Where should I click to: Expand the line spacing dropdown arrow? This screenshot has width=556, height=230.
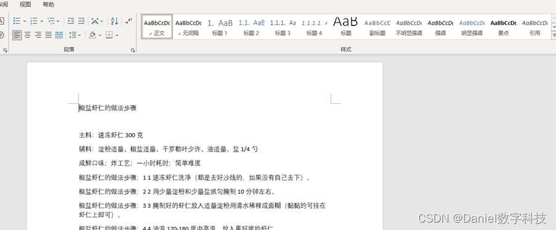[x=80, y=35]
